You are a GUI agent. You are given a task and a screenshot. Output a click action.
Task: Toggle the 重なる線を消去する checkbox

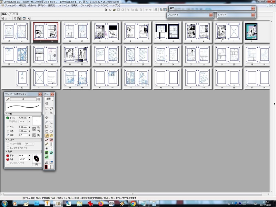pyautogui.click(x=8, y=148)
